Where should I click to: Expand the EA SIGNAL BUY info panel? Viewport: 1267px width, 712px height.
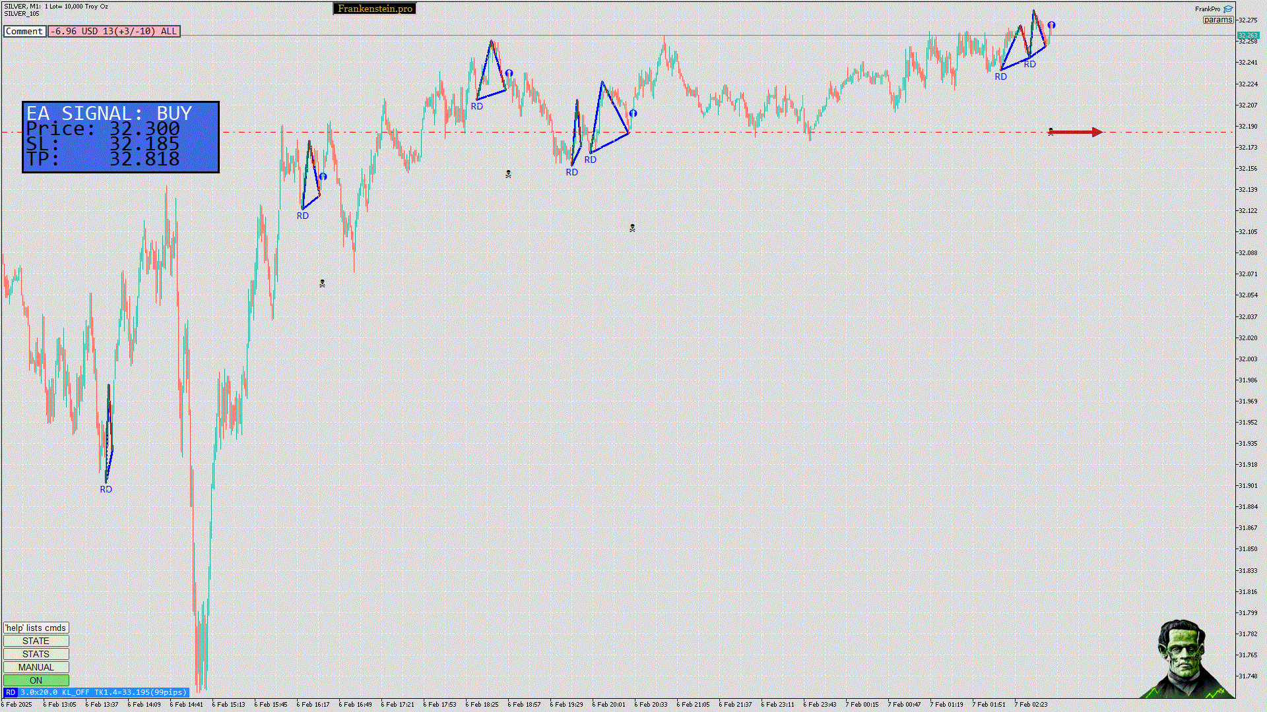[x=121, y=137]
